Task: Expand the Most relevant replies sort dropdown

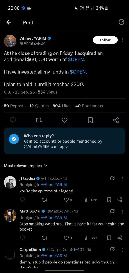Action: tap(26, 166)
